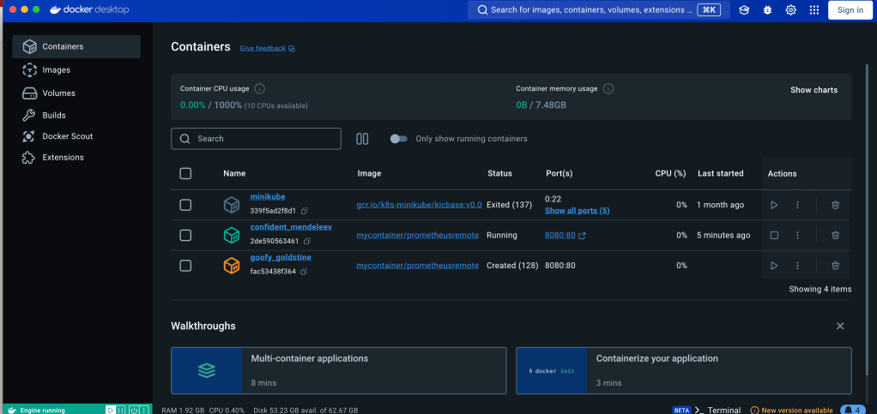Screen dimensions: 877x414
Task: Click the engine start play icon in footer
Action: tap(111, 410)
